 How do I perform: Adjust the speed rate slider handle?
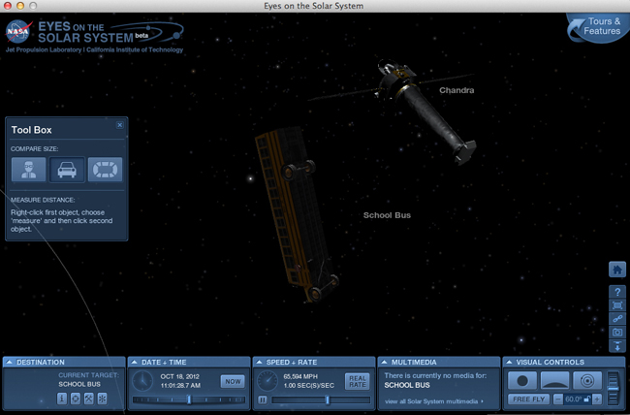tap(328, 399)
